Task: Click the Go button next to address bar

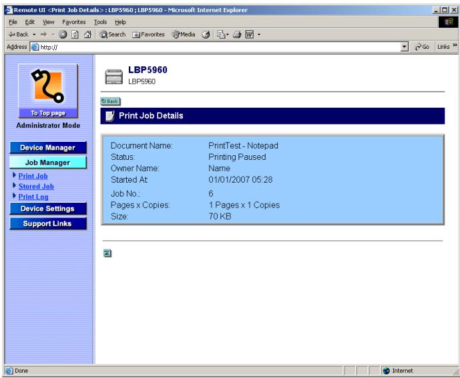Action: (422, 47)
